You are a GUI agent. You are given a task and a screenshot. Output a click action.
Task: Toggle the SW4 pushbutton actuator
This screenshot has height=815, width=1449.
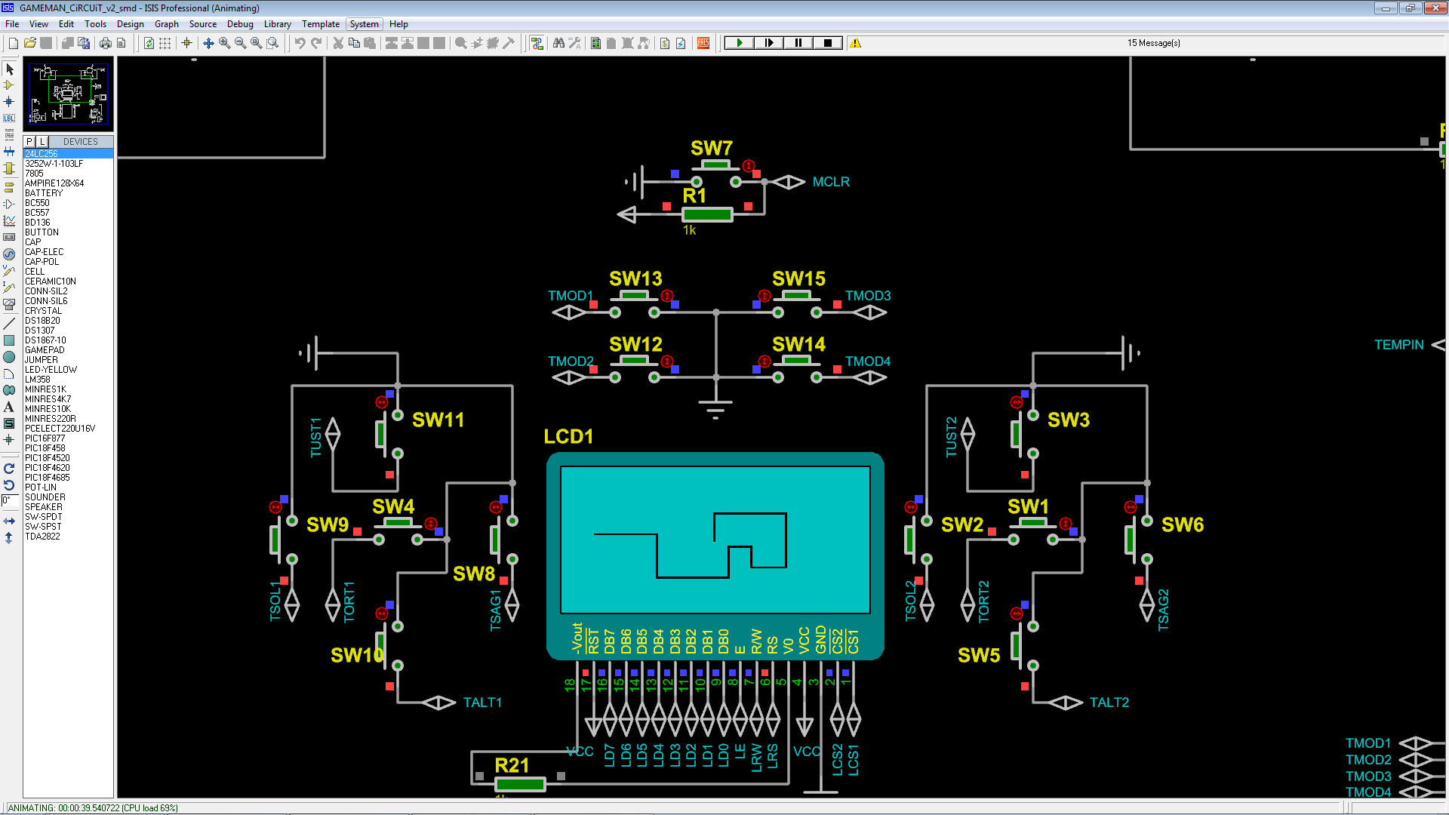(431, 524)
